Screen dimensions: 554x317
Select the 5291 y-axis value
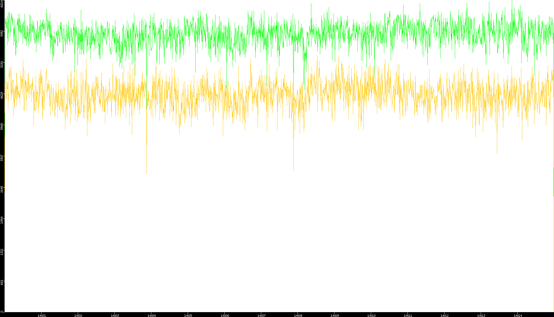[2, 64]
